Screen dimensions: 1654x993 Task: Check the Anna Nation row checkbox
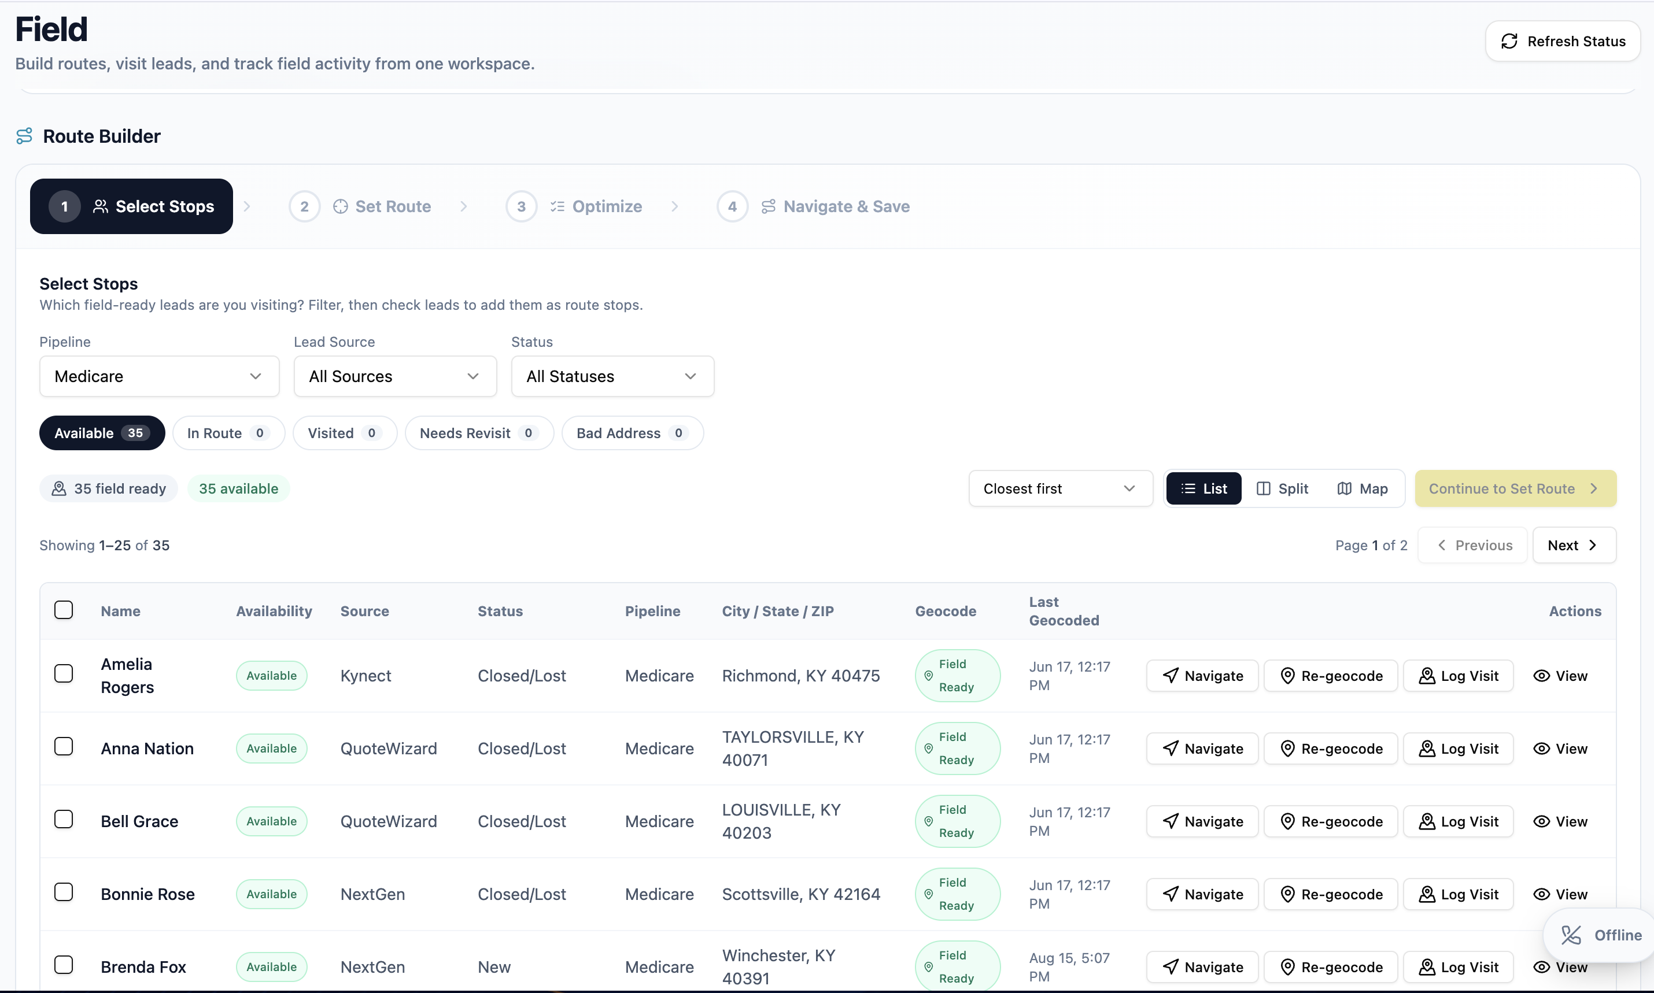coord(64,746)
